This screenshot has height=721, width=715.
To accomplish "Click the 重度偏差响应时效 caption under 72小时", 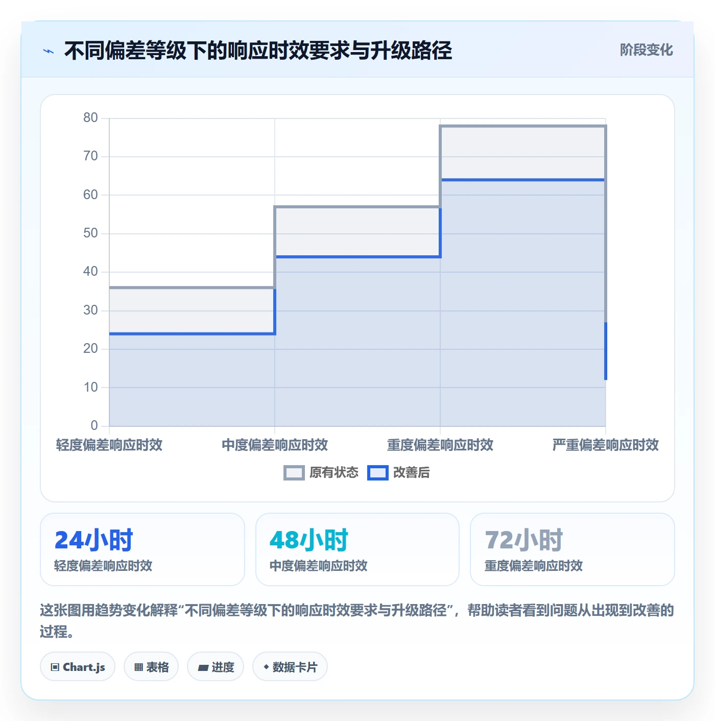I will click(x=534, y=566).
